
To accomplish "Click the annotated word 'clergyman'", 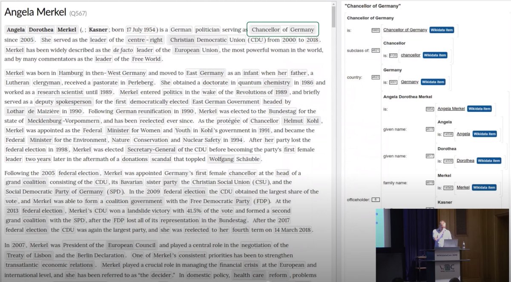I will (x=47, y=83).
